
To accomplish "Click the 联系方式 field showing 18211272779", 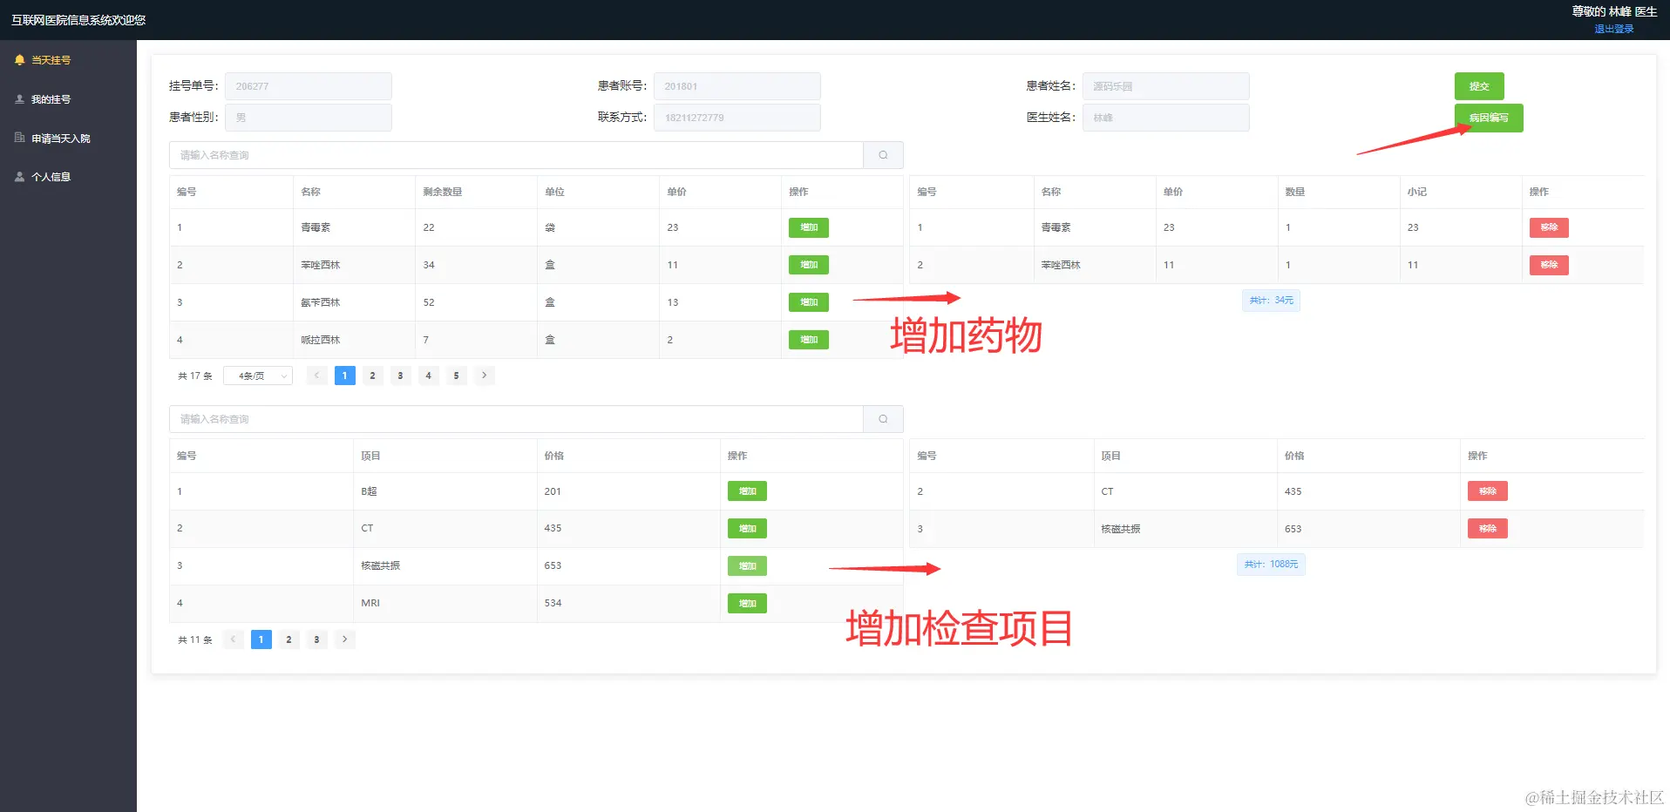I will click(737, 118).
